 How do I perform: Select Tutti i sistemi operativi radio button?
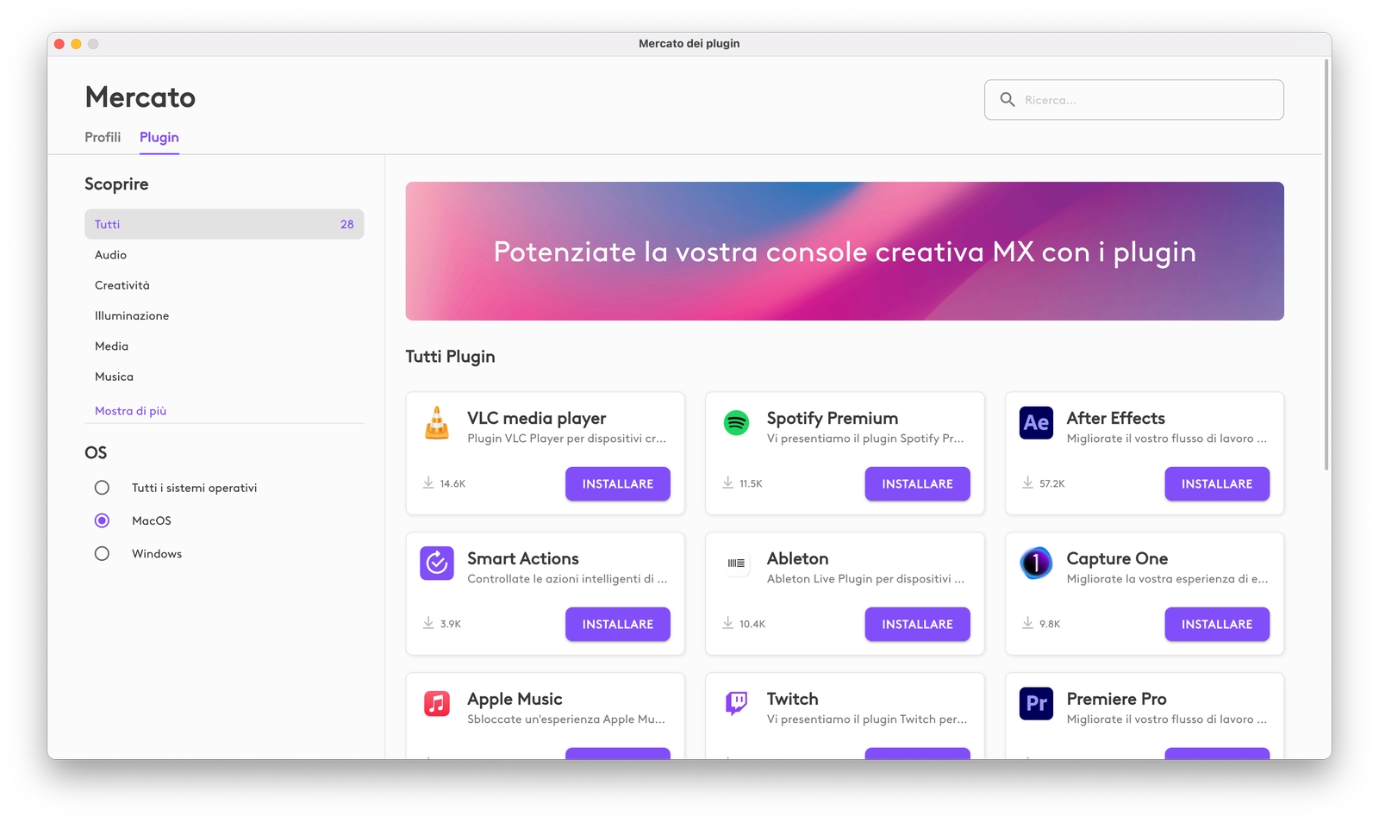click(x=102, y=488)
